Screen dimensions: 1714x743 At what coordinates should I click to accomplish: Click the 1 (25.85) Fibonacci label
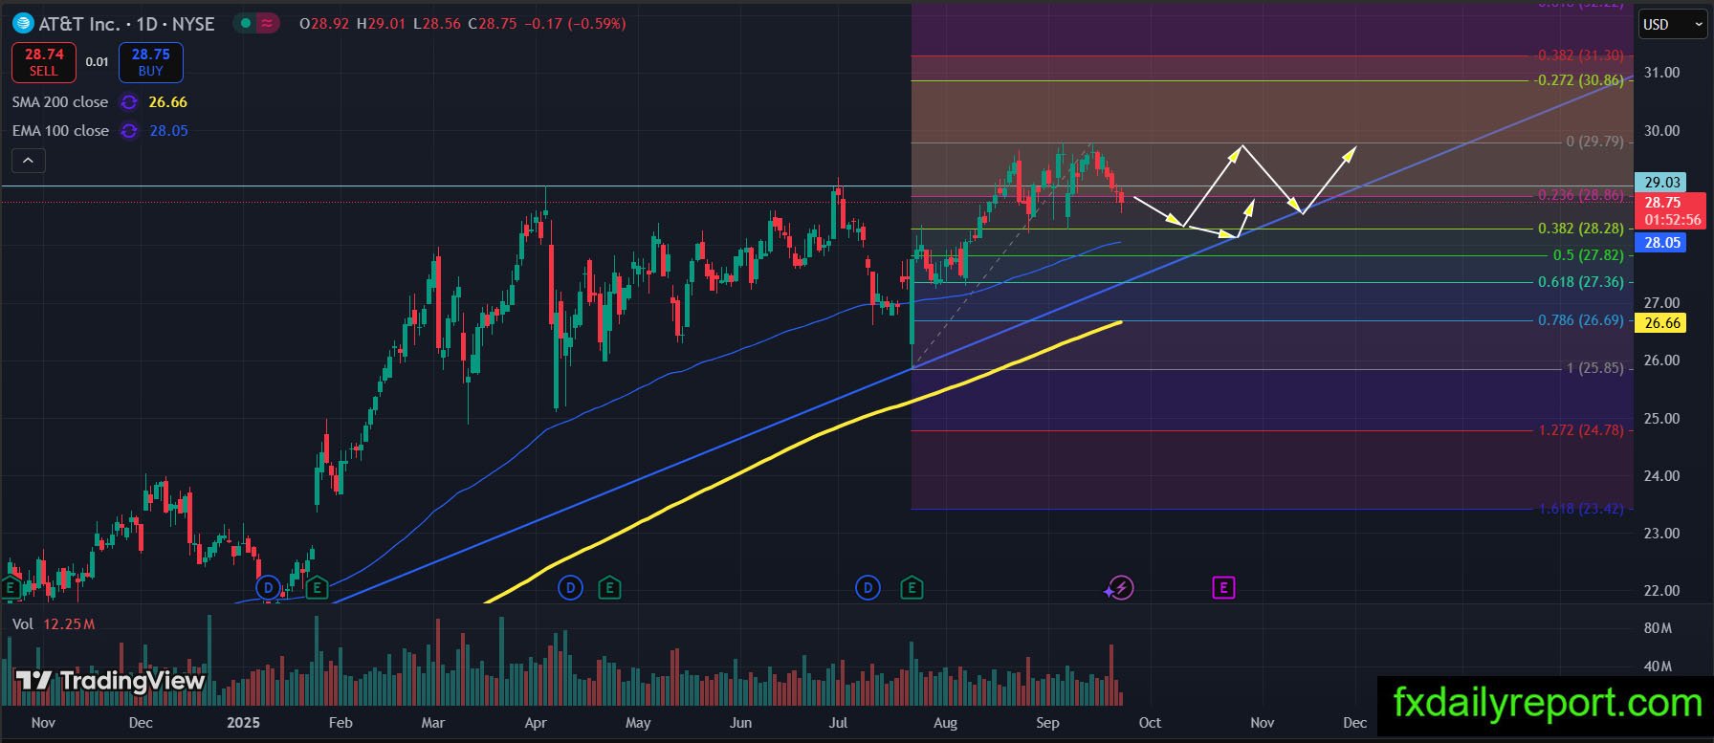click(x=1594, y=368)
